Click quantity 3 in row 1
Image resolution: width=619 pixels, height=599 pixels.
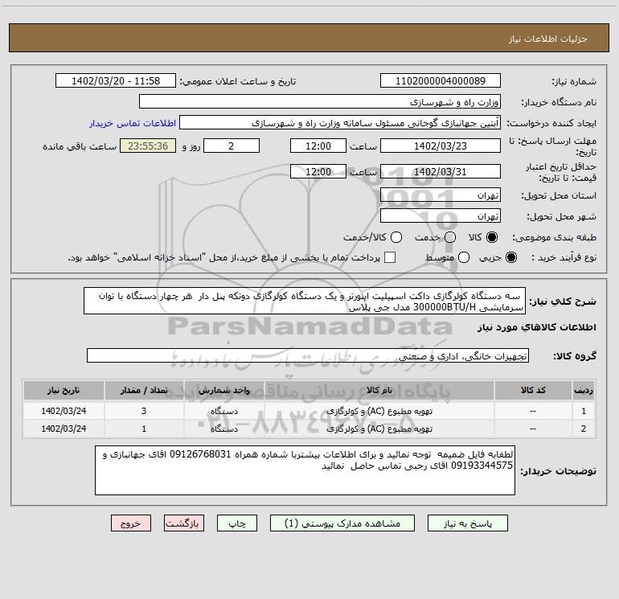[144, 411]
